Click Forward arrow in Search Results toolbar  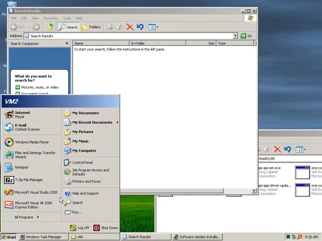point(36,27)
